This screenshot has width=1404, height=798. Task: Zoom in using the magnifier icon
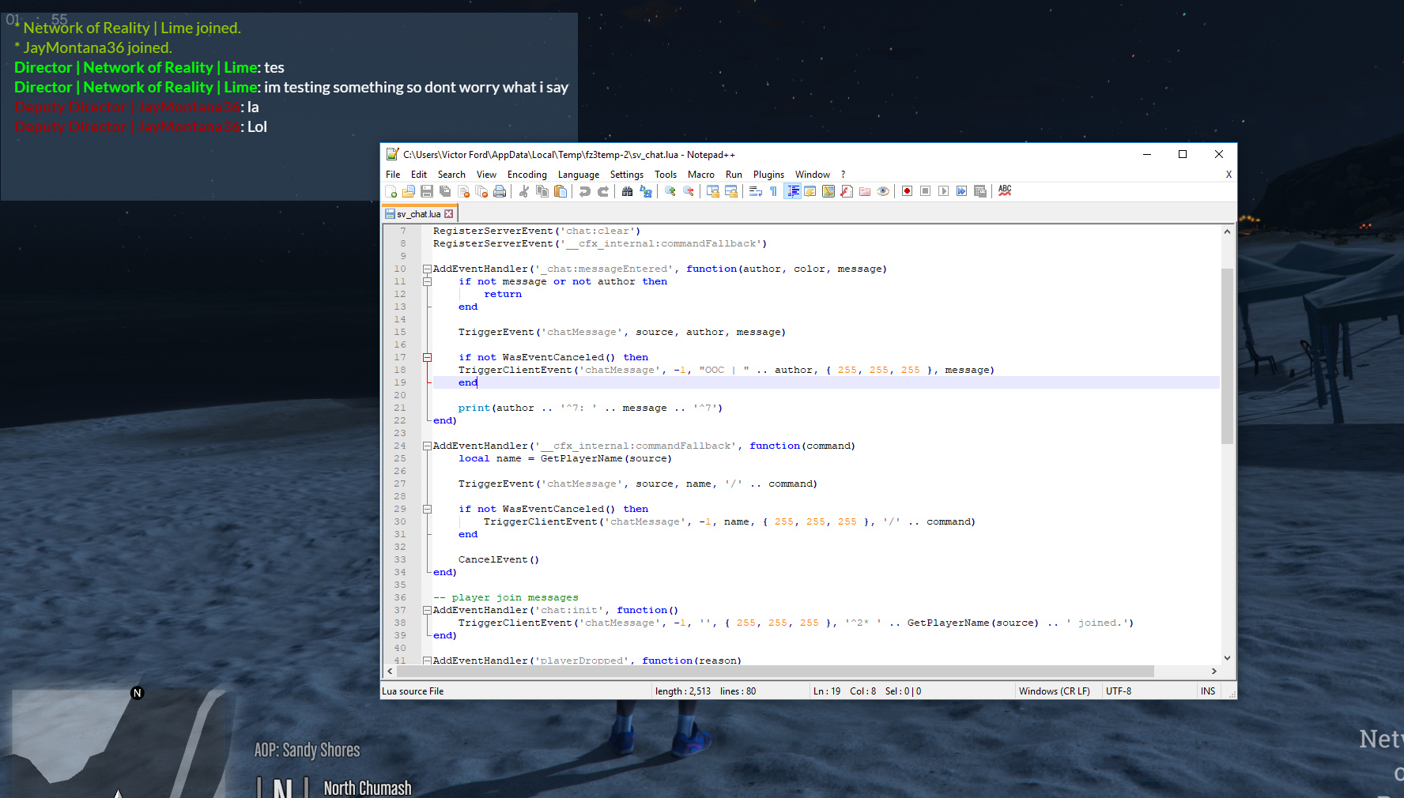[668, 191]
